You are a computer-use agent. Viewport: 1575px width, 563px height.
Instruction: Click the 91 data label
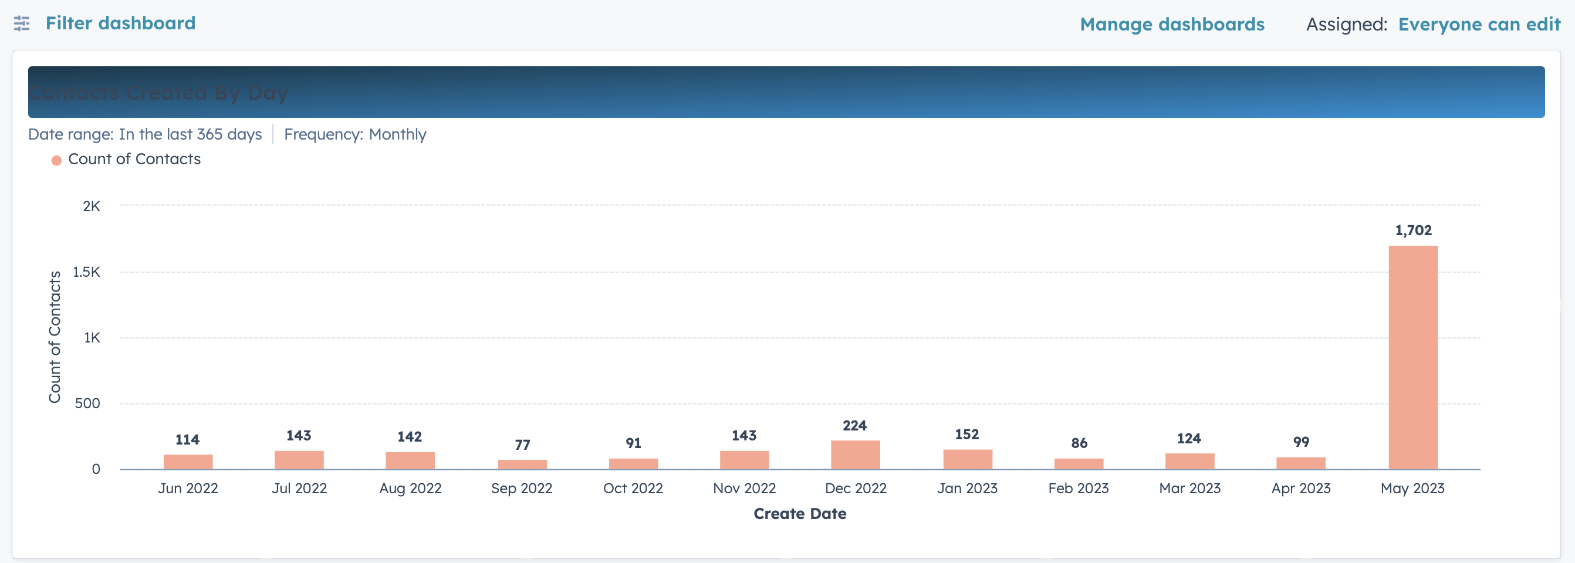tap(633, 443)
